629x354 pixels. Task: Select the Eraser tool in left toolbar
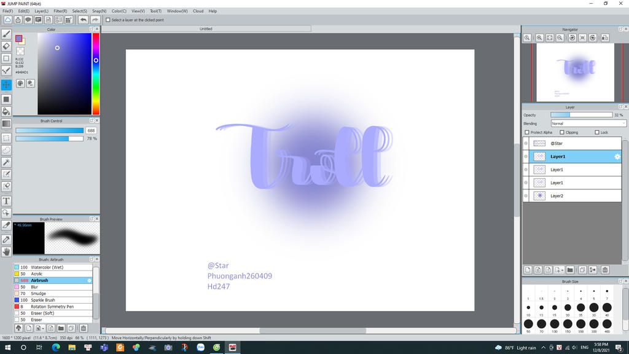coord(6,46)
